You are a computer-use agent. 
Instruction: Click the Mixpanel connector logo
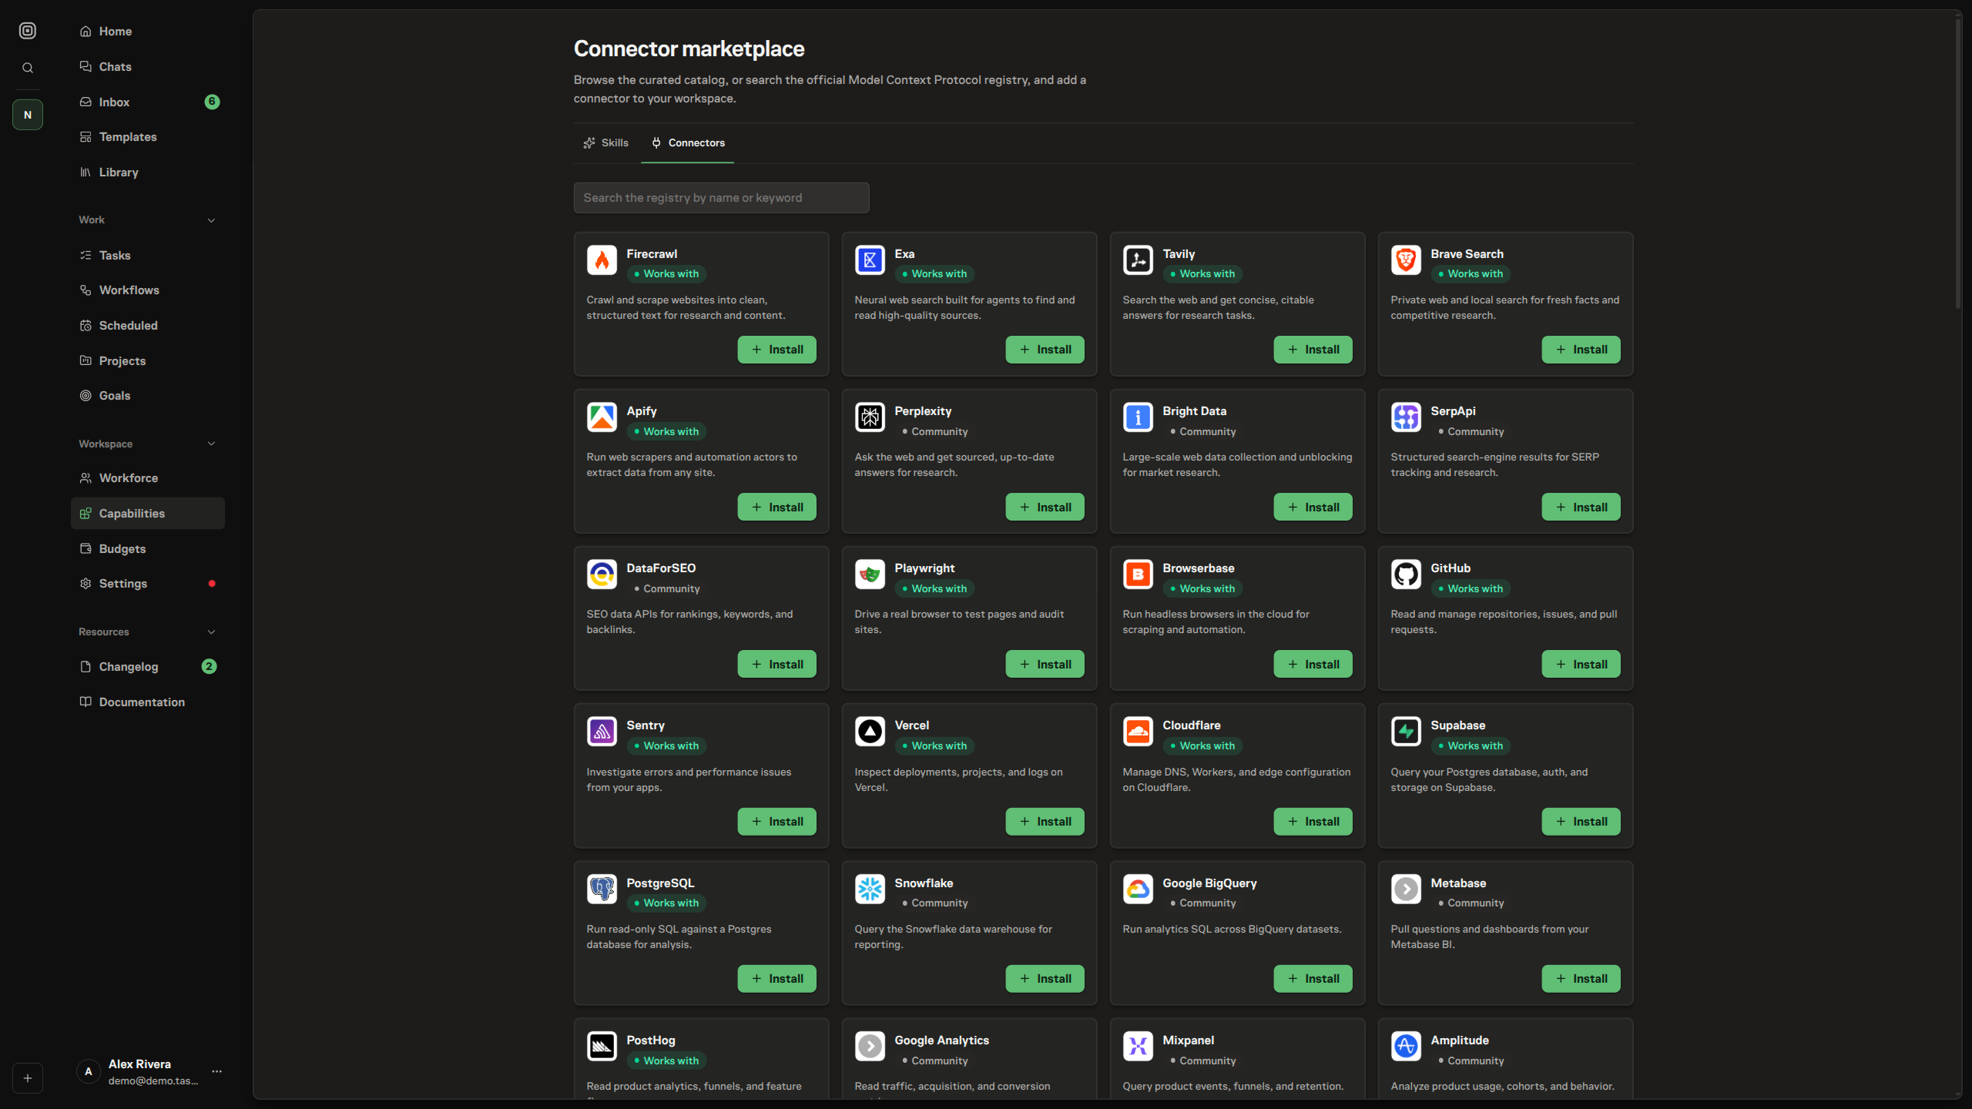click(x=1138, y=1047)
